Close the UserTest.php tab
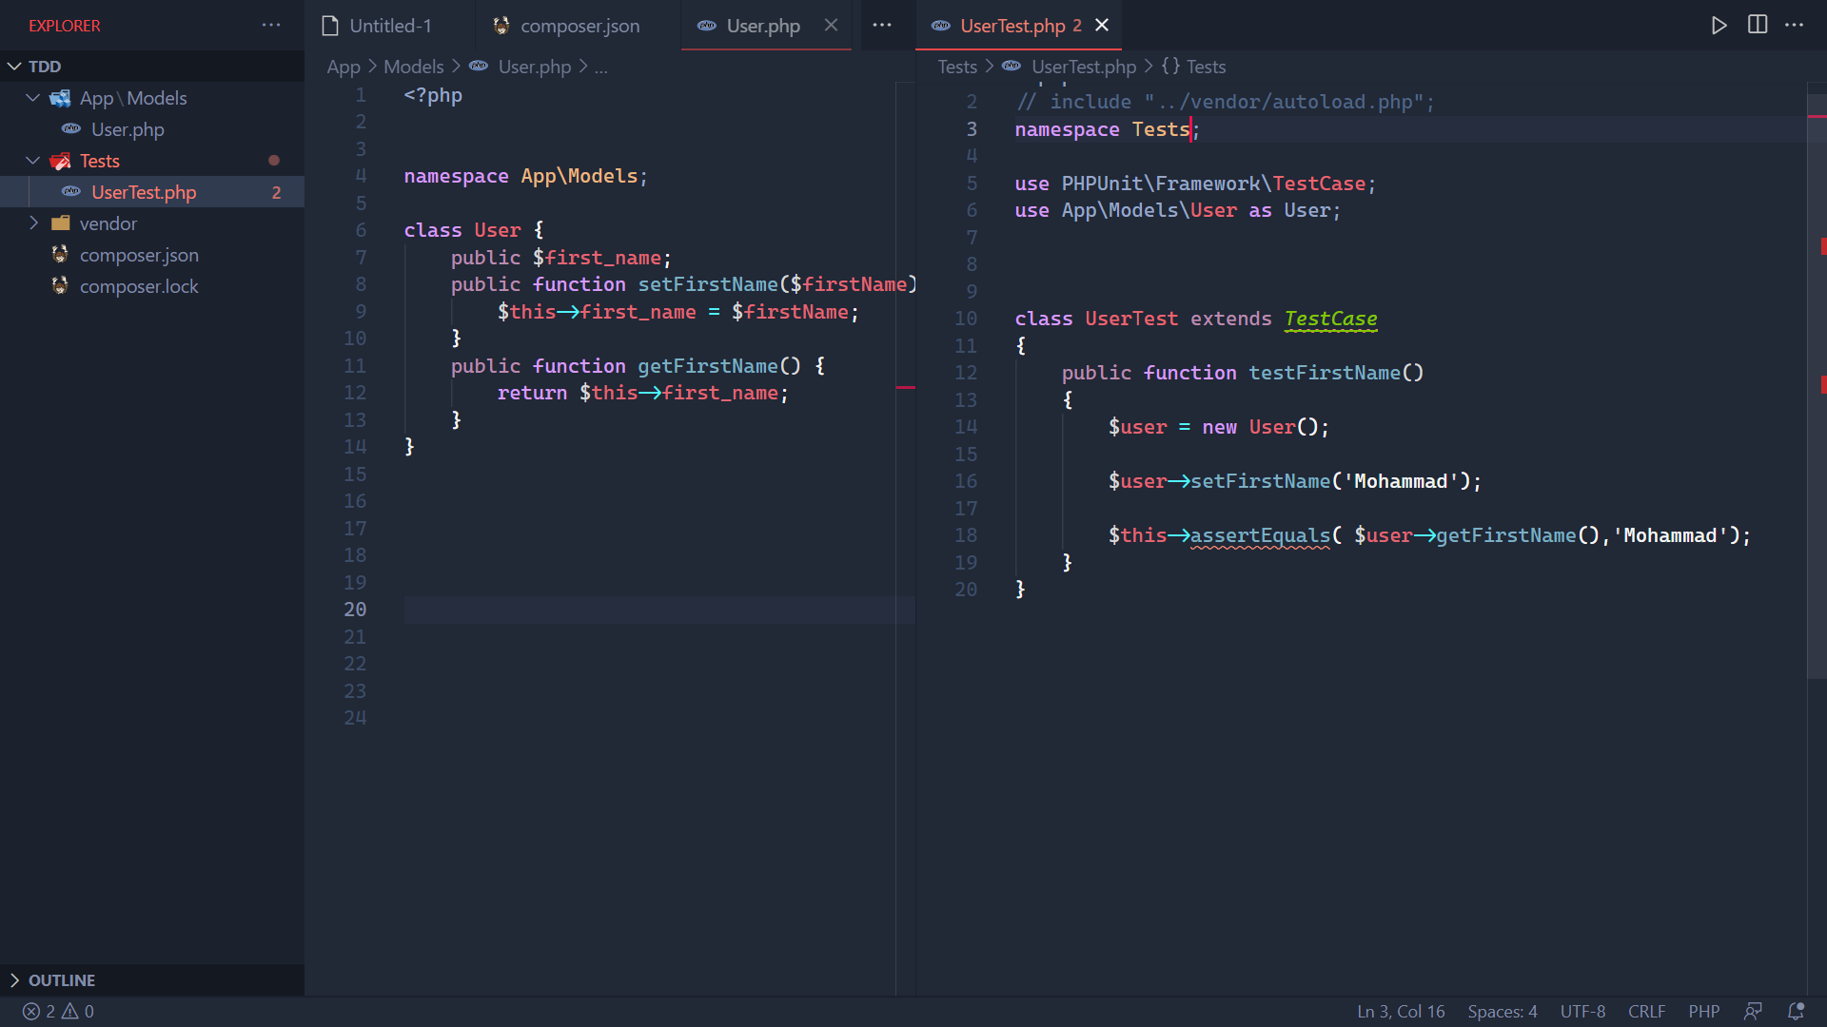The width and height of the screenshot is (1827, 1027). click(x=1102, y=26)
